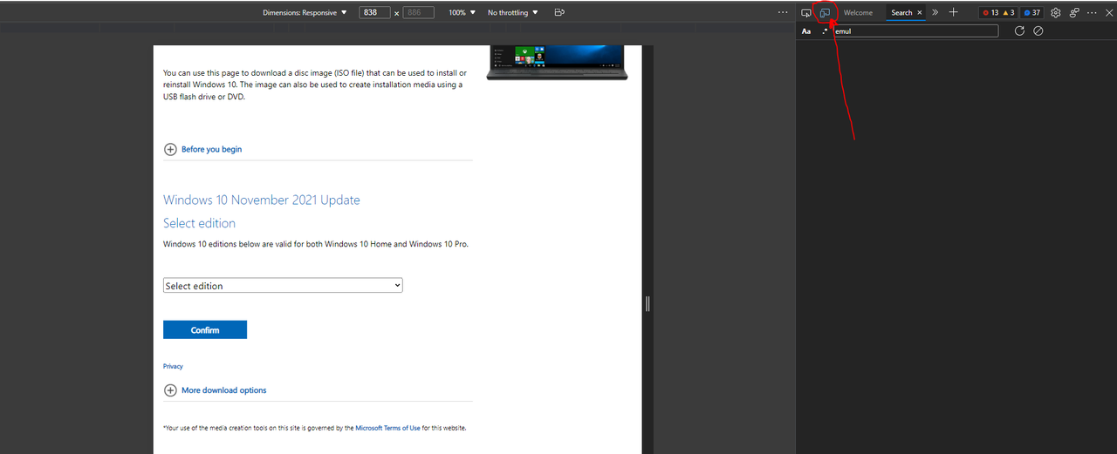The width and height of the screenshot is (1117, 454).
Task: Click the laptop product image
Action: click(x=557, y=63)
